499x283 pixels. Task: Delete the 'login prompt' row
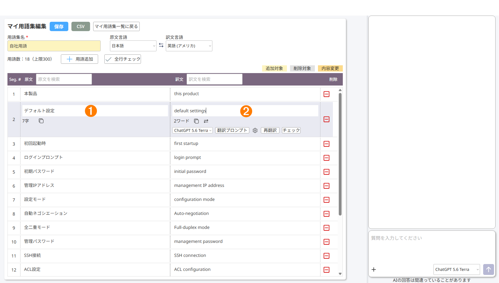click(326, 158)
